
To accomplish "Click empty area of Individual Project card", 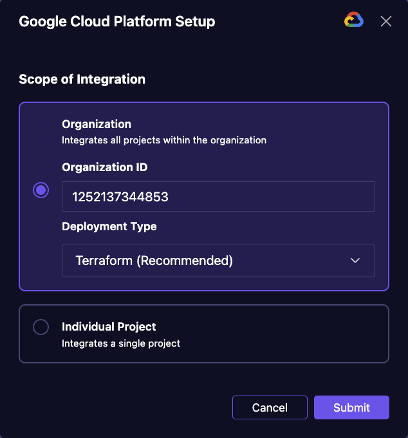I will click(x=279, y=334).
